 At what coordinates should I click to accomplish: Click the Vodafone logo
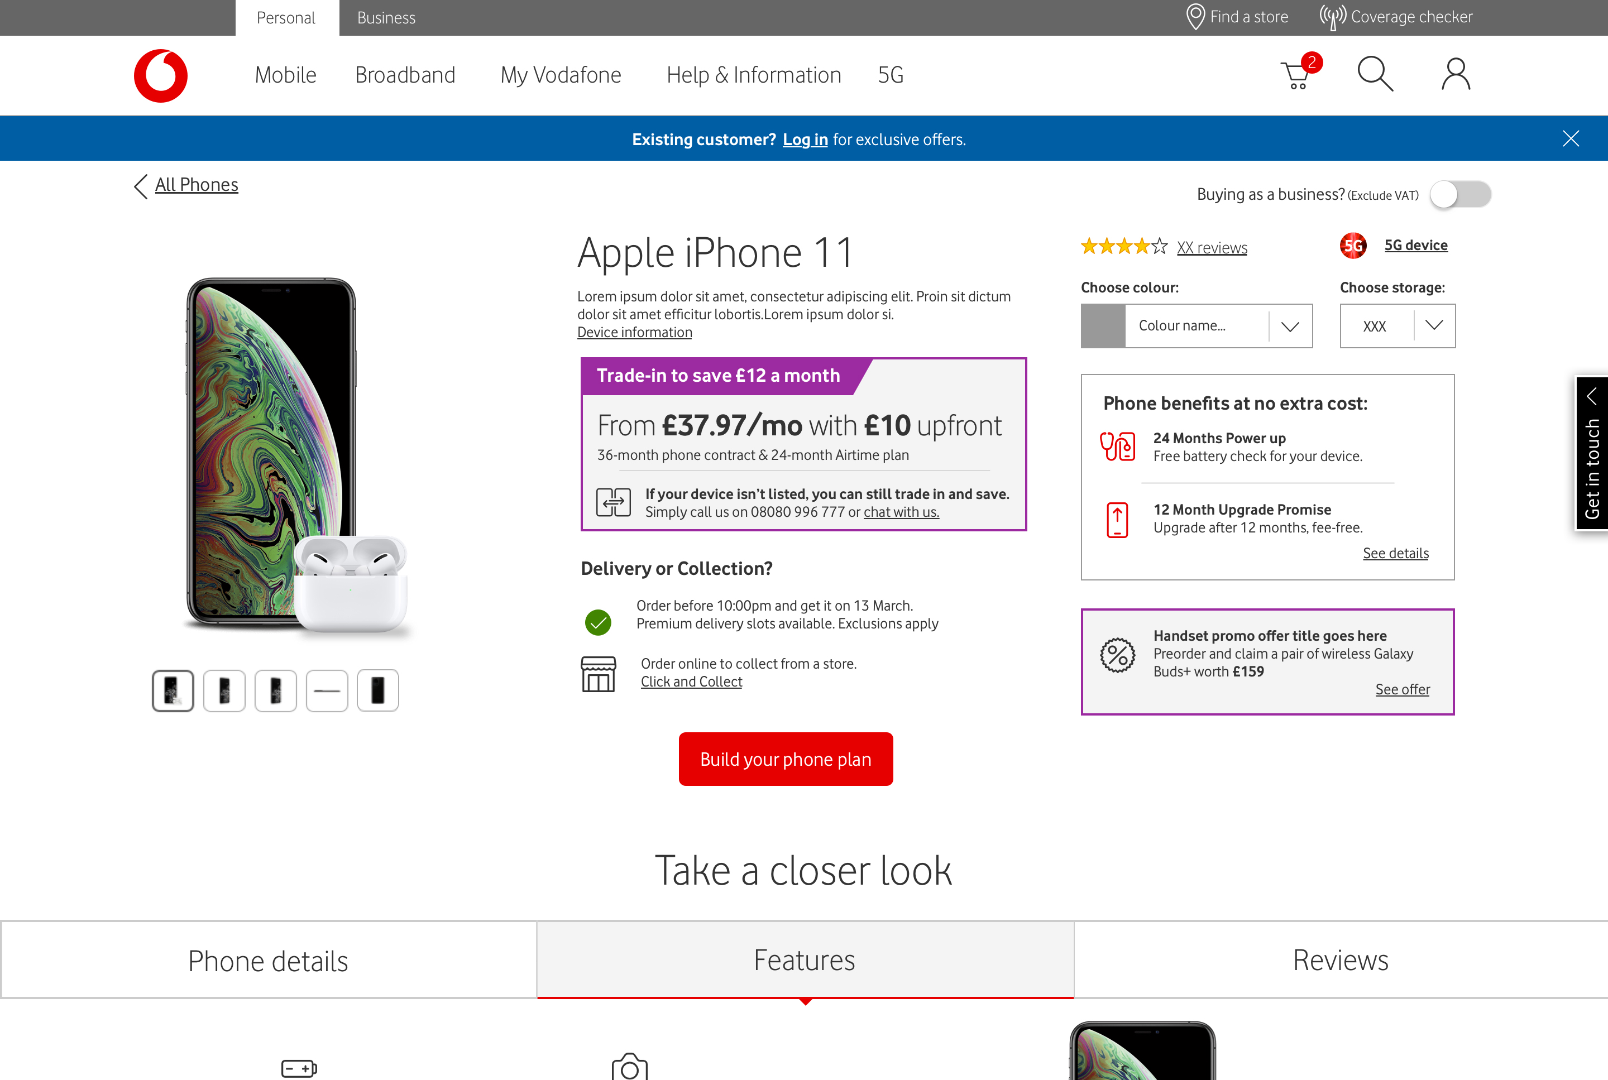point(161,75)
